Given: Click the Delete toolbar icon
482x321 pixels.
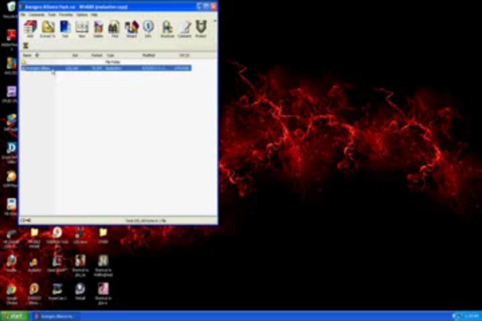Looking at the screenshot, I should coord(98,29).
